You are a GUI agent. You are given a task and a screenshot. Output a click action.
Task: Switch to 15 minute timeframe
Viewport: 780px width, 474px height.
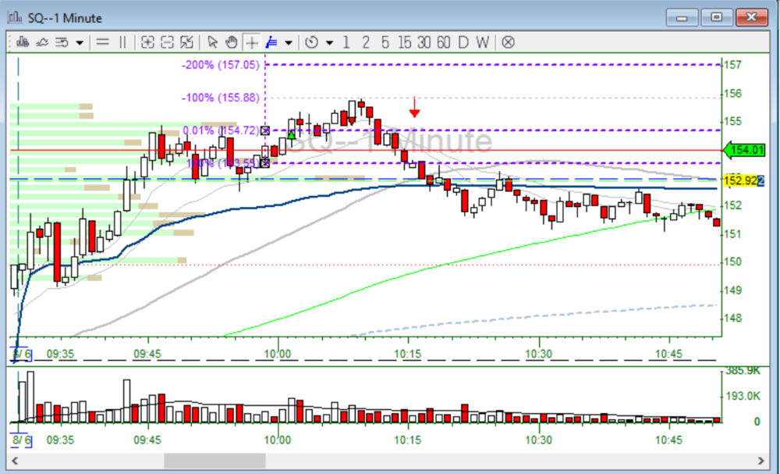coord(404,42)
